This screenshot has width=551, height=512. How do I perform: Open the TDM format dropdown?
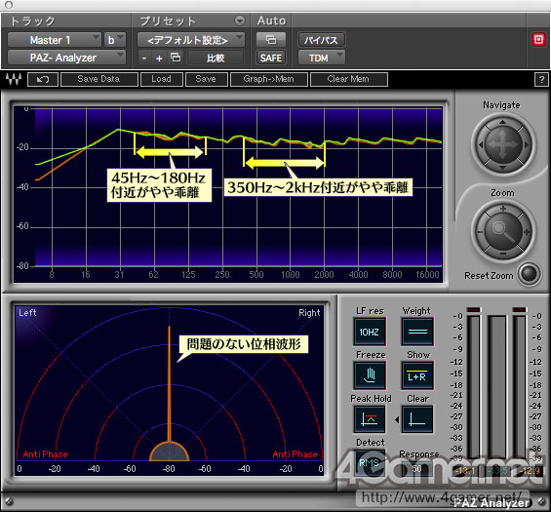click(321, 58)
